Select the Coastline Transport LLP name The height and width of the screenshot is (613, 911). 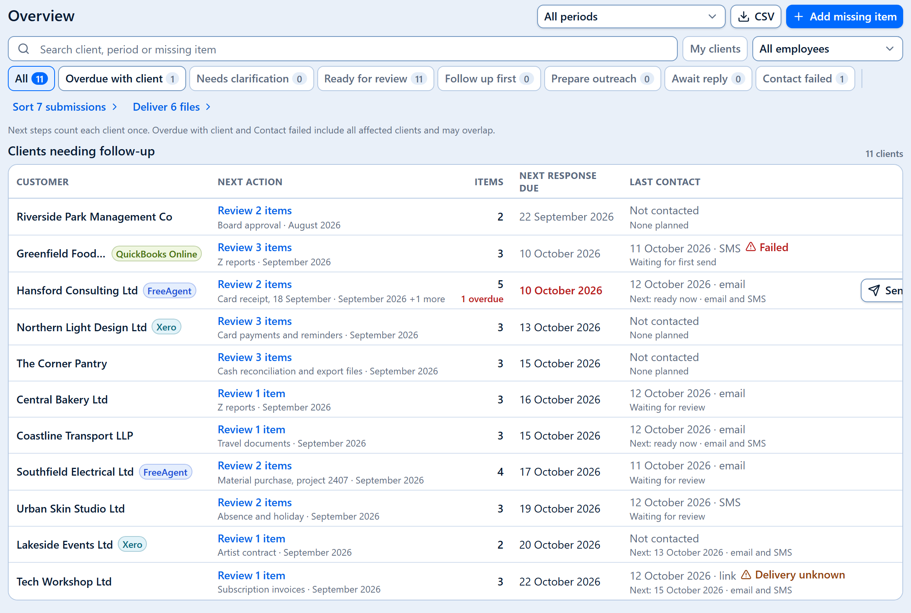point(75,436)
